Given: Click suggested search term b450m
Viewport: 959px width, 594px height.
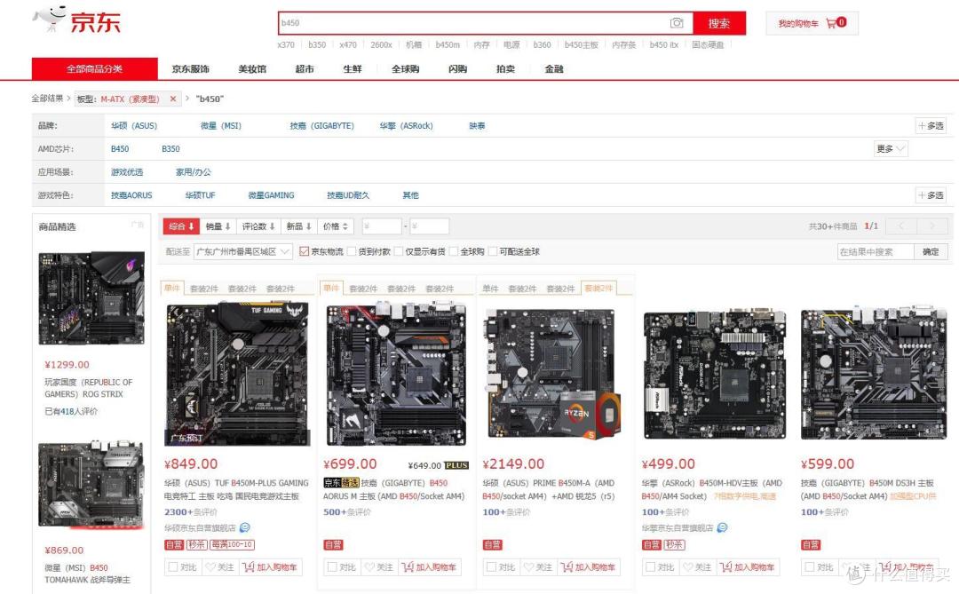Looking at the screenshot, I should (x=447, y=44).
